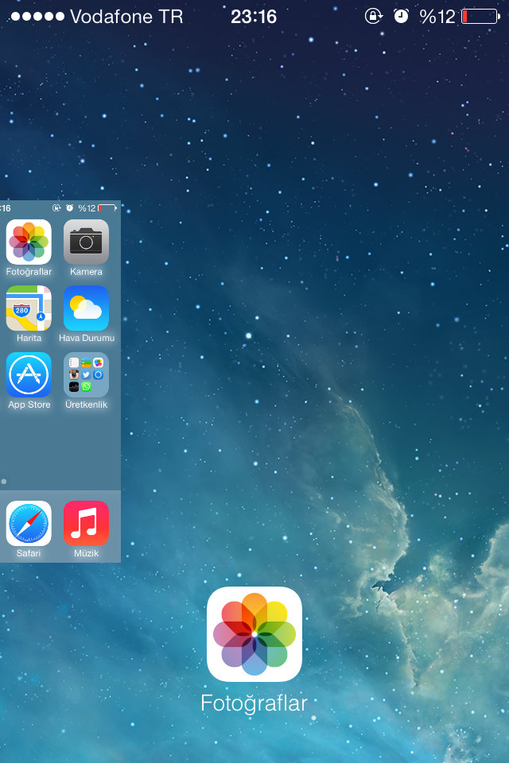Click the Safari label text
The width and height of the screenshot is (509, 763).
[x=29, y=553]
